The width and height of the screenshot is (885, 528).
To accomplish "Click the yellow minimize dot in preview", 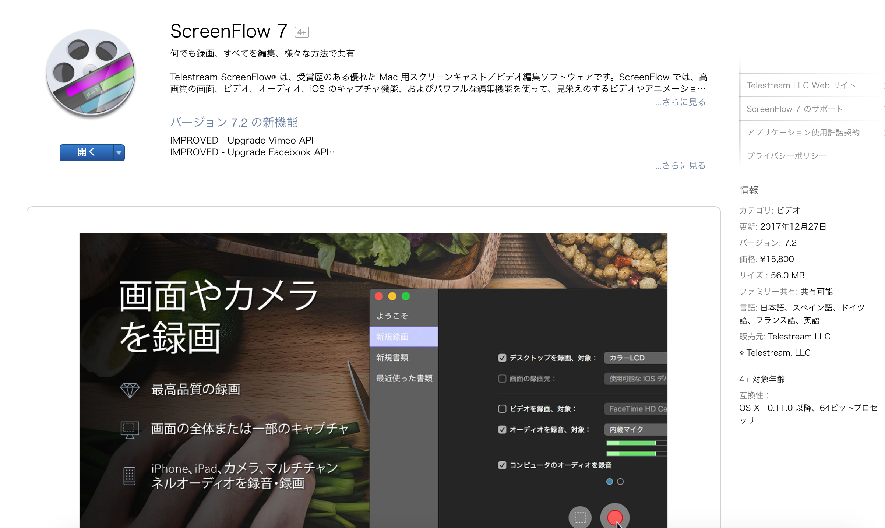I will coord(392,296).
